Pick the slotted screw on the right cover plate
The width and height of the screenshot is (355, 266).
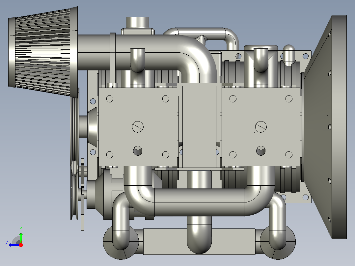tap(261, 127)
